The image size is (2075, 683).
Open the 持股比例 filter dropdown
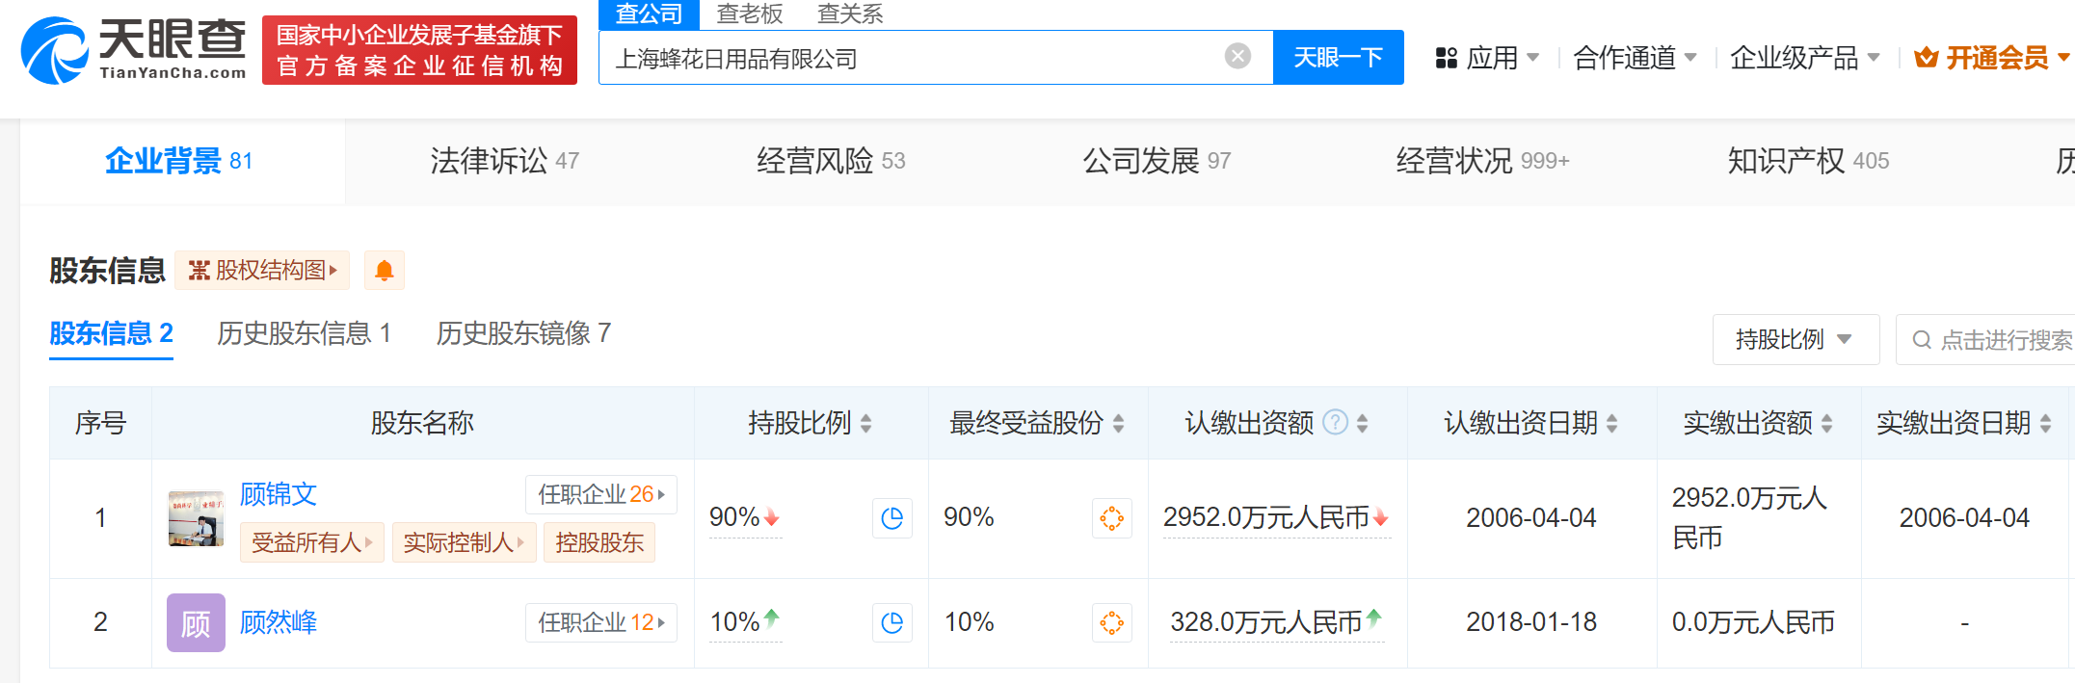pyautogui.click(x=1795, y=340)
